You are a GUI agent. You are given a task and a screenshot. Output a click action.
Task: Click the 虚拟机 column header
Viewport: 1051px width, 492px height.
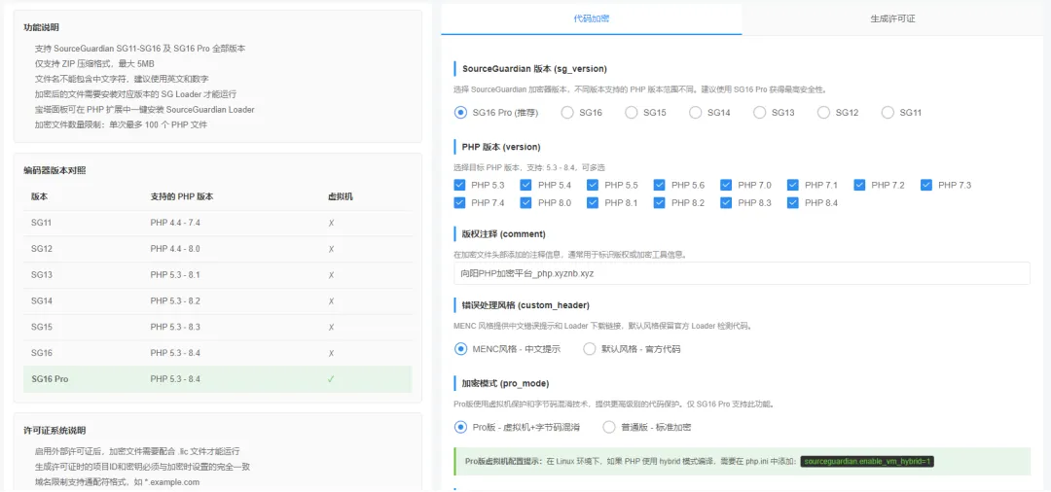[339, 196]
